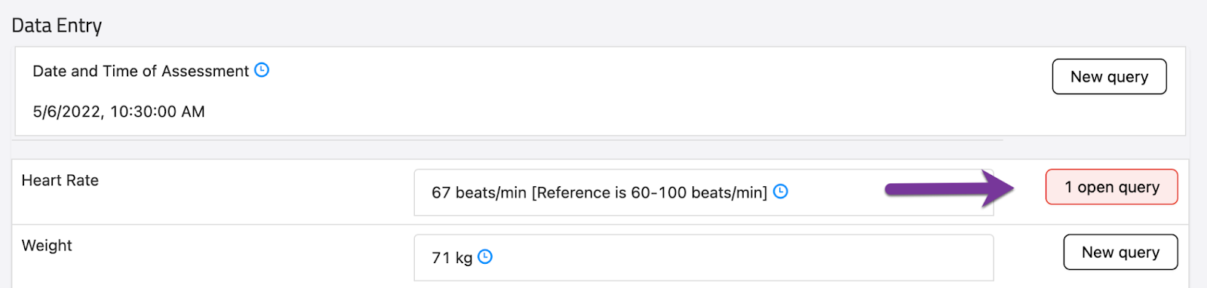Image resolution: width=1207 pixels, height=288 pixels.
Task: Click the 67 beats/min value text
Action: point(479,192)
